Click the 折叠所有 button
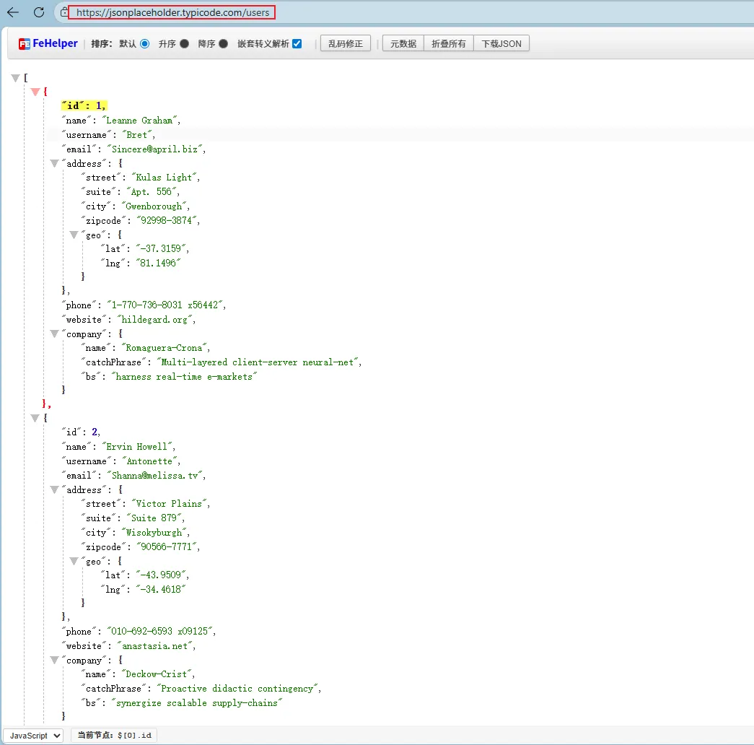The image size is (754, 745). (x=449, y=43)
